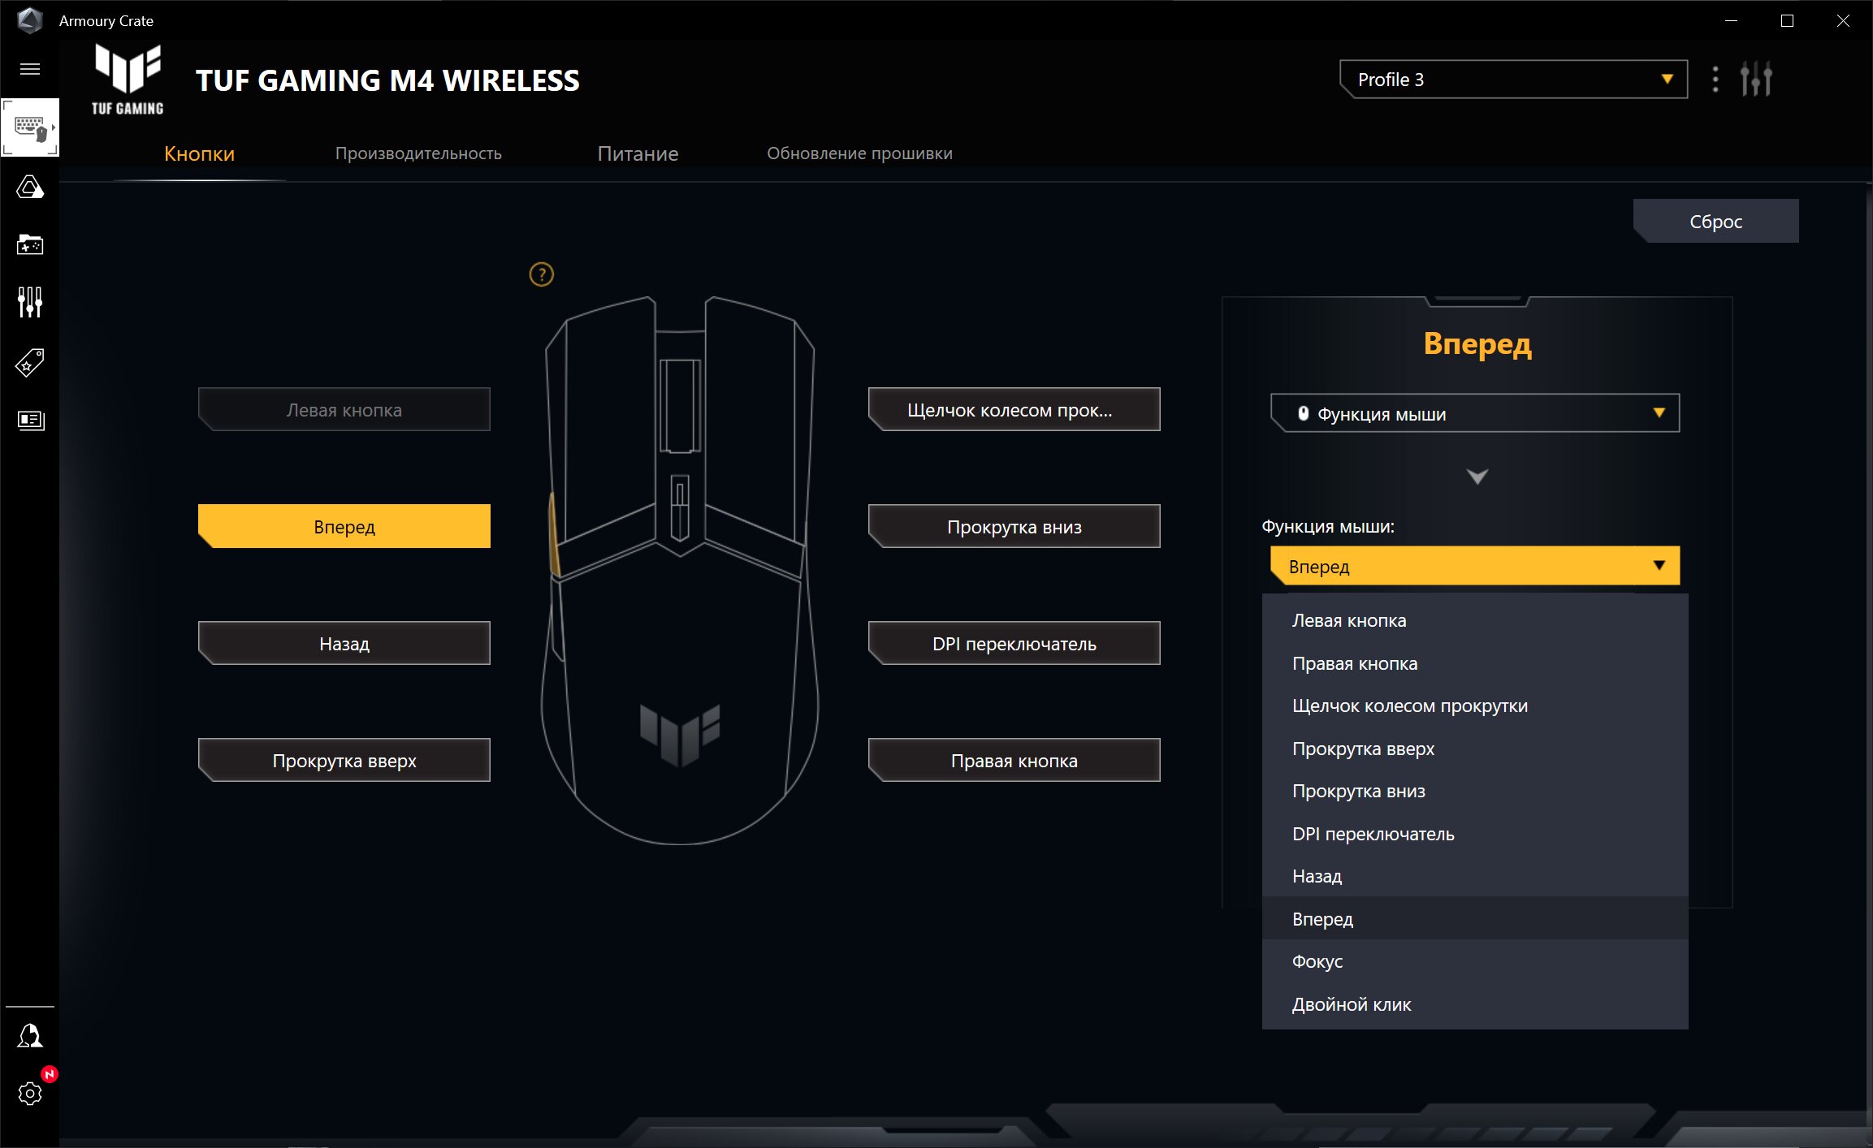Choose Левая кнопка in dropdown list
Image resolution: width=1873 pixels, height=1148 pixels.
(x=1475, y=620)
